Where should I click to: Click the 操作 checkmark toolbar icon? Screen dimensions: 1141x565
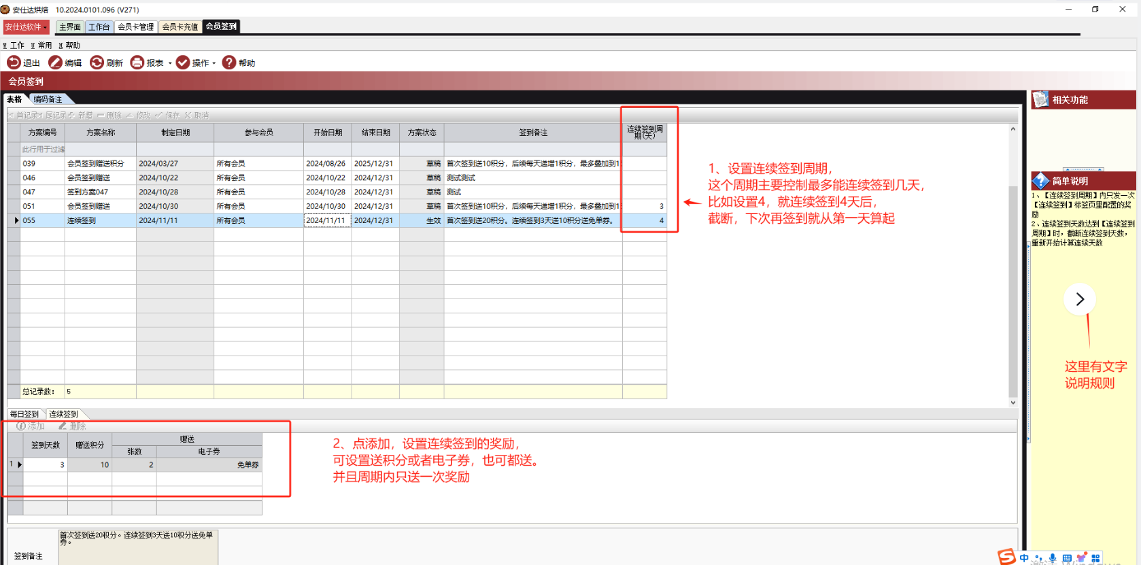pos(183,63)
